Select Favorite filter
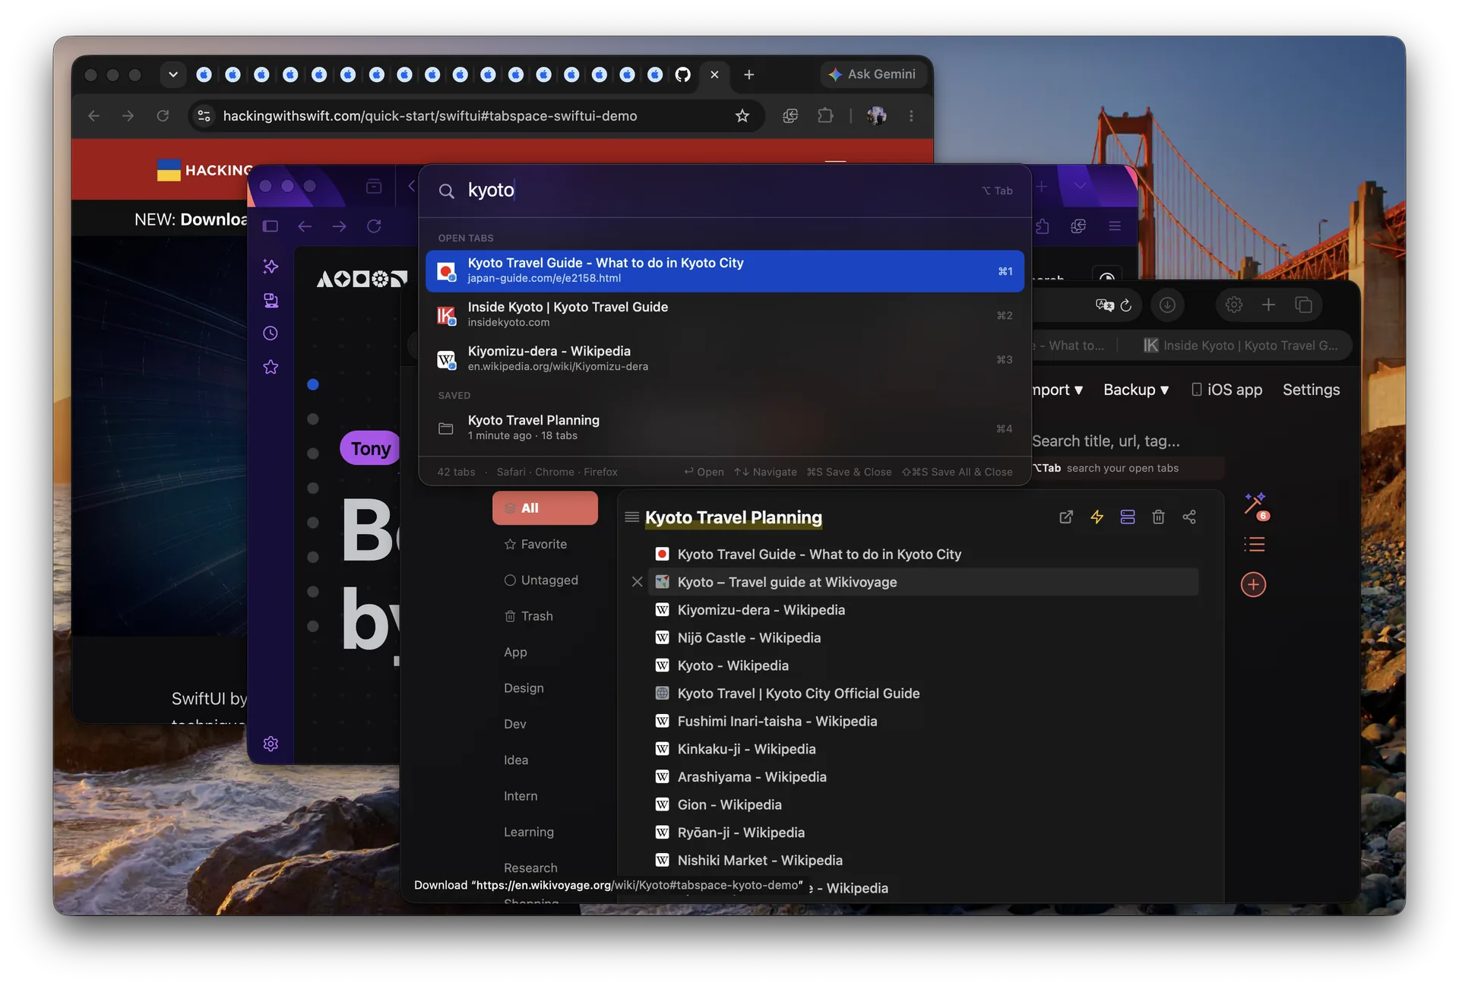 pyautogui.click(x=536, y=544)
